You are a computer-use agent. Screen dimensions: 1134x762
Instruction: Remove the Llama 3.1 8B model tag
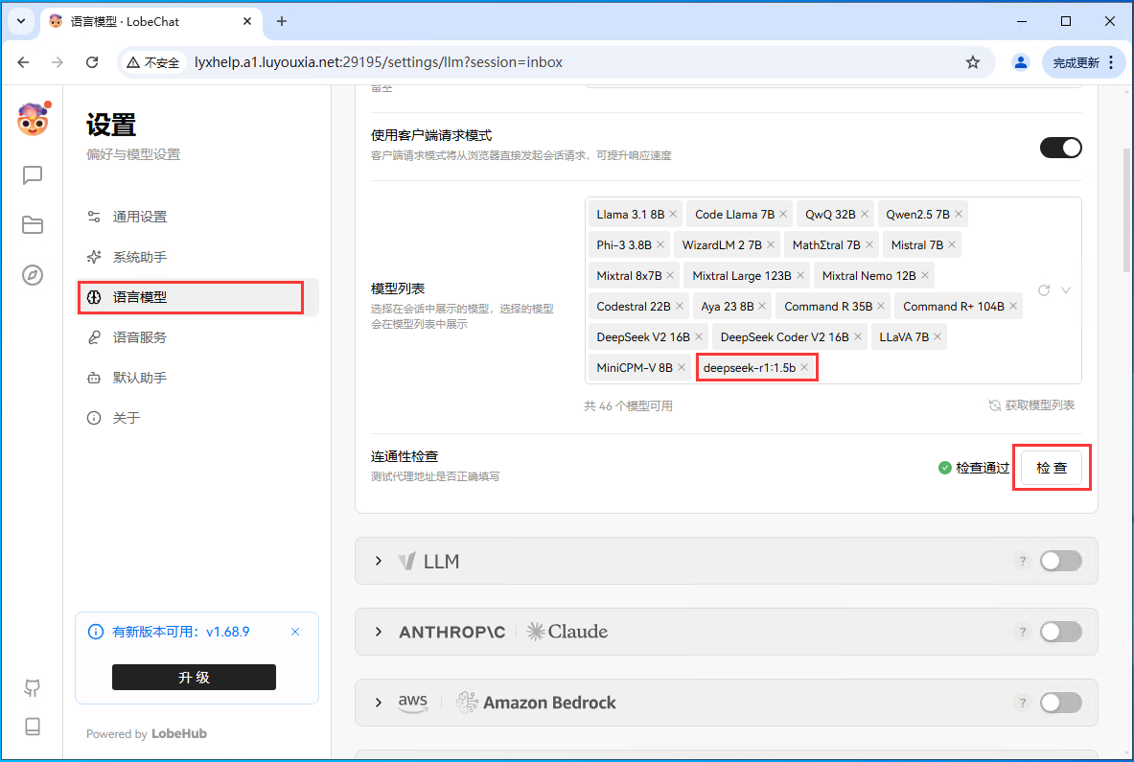[x=673, y=214]
